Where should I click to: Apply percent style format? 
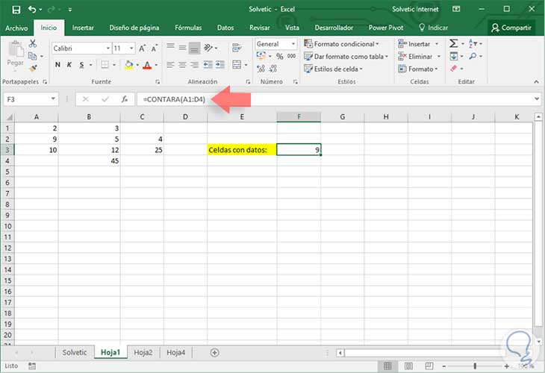pos(279,56)
